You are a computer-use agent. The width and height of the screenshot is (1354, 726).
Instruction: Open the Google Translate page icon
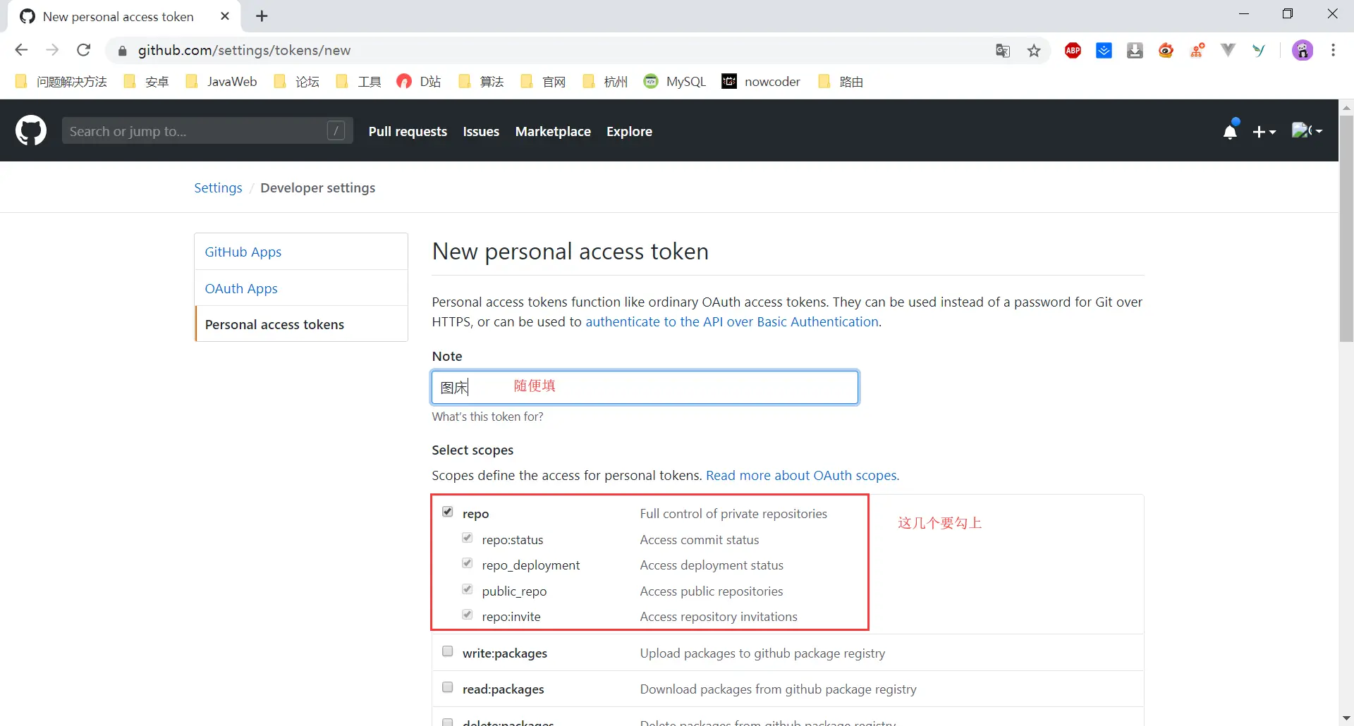point(1003,50)
